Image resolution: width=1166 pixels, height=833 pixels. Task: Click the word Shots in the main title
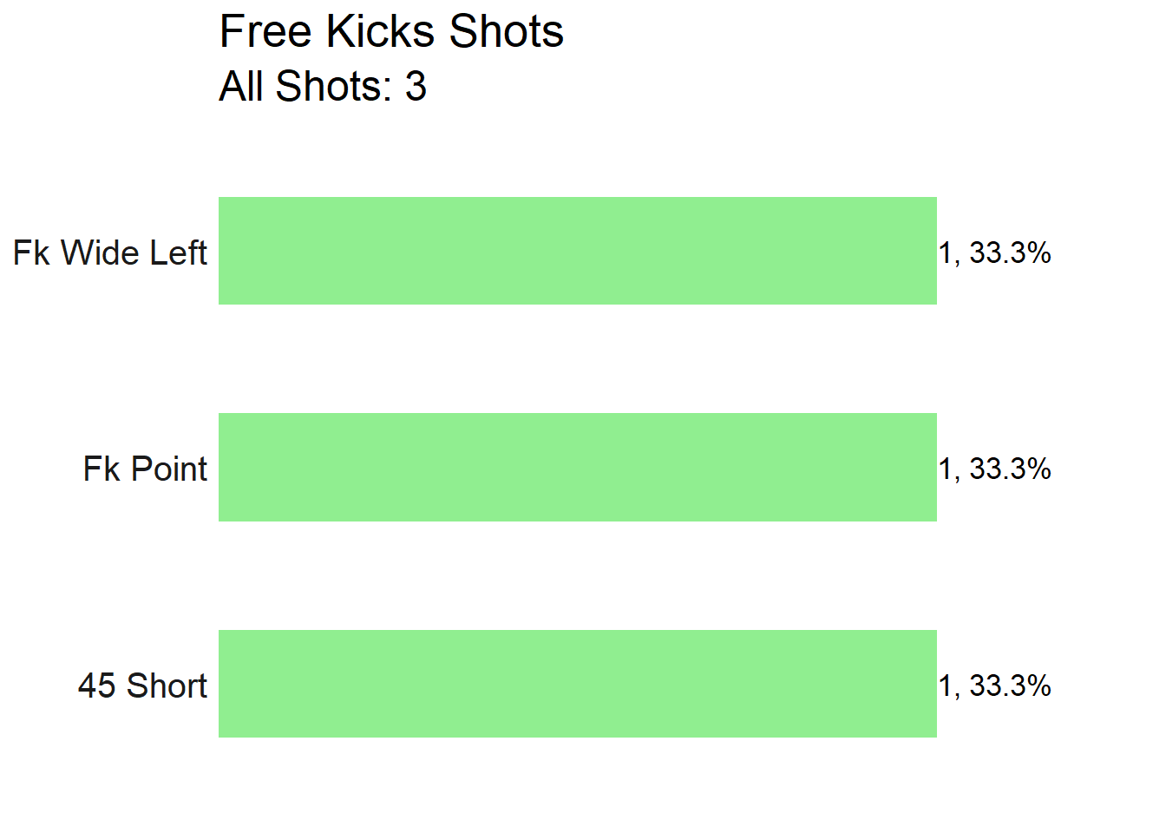[x=507, y=32]
